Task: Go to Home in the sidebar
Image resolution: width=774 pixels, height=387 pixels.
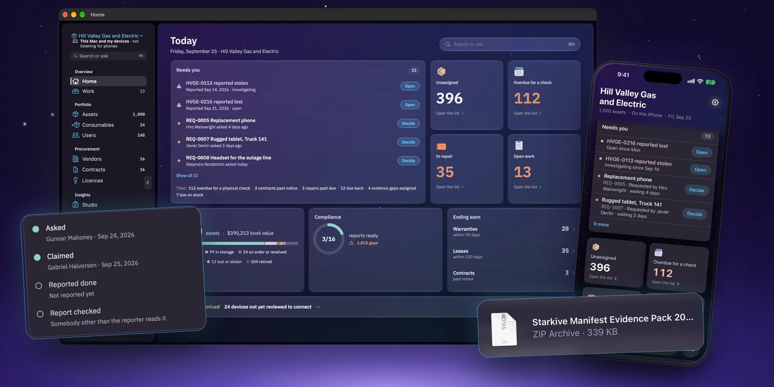Action: coord(108,81)
